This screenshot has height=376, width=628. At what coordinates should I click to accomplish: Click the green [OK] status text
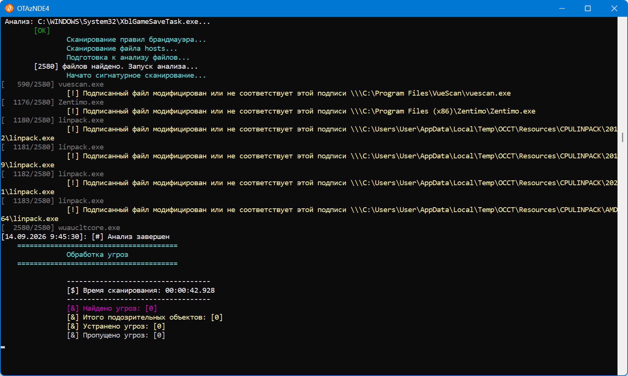click(x=42, y=31)
